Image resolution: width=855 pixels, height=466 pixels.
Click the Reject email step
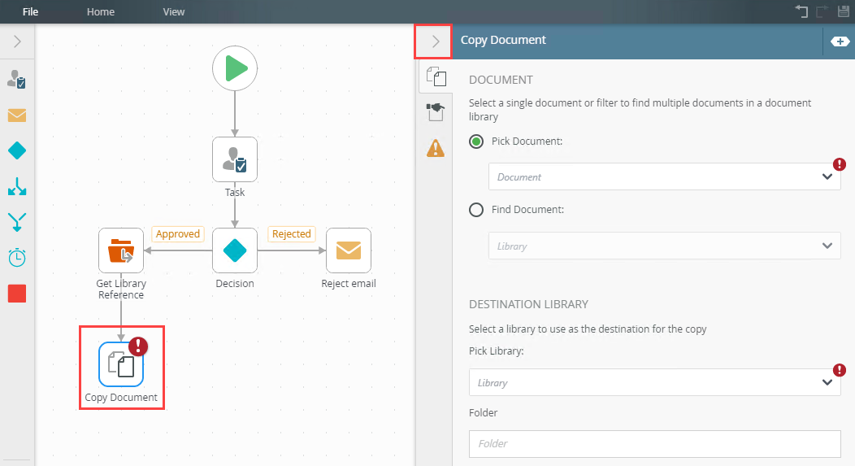(348, 250)
